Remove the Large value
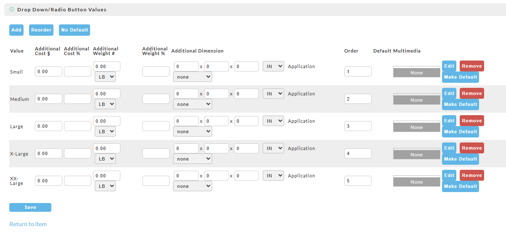The height and width of the screenshot is (232, 506). [x=472, y=121]
